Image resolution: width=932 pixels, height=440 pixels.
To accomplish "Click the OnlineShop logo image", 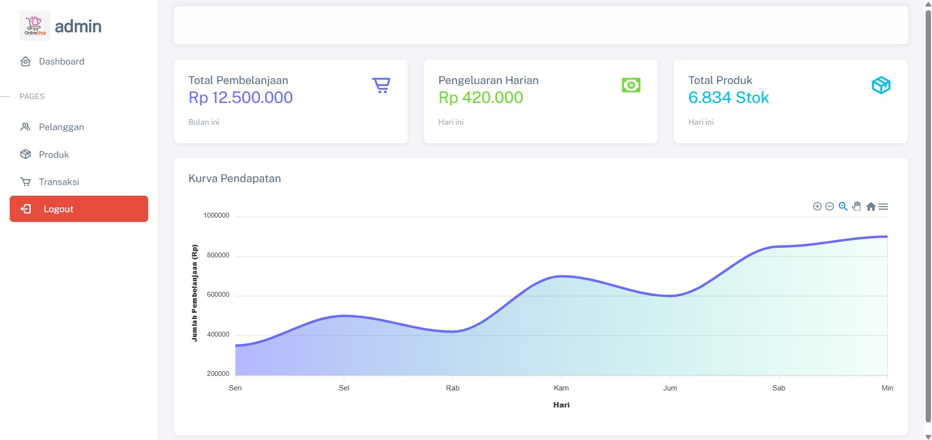I will click(x=35, y=26).
